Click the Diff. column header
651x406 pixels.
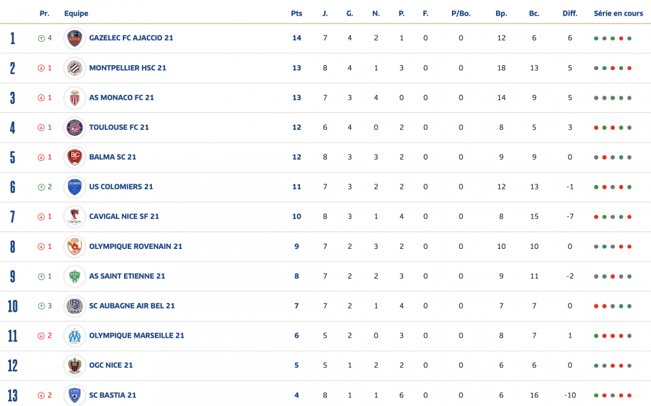tap(570, 13)
